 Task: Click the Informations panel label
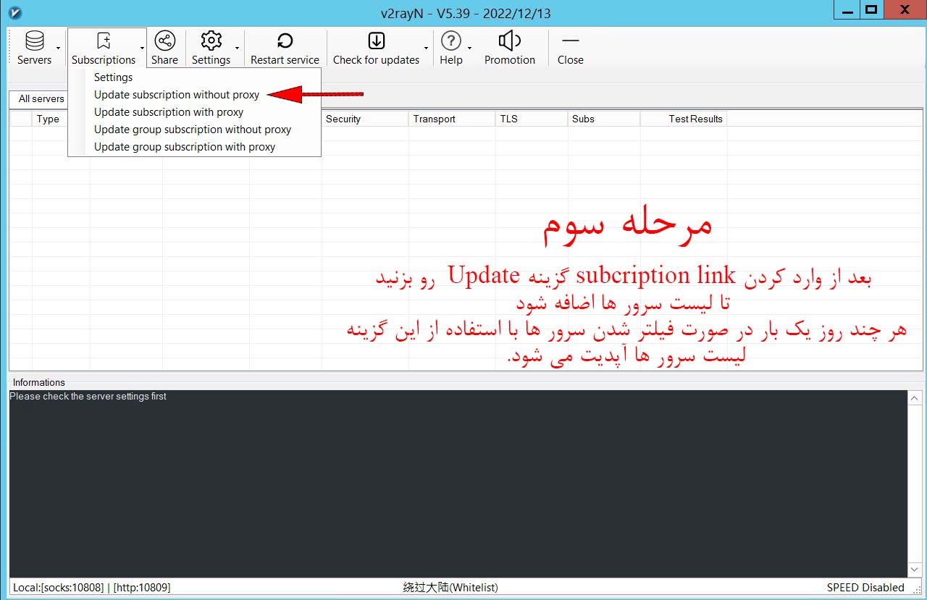39,382
